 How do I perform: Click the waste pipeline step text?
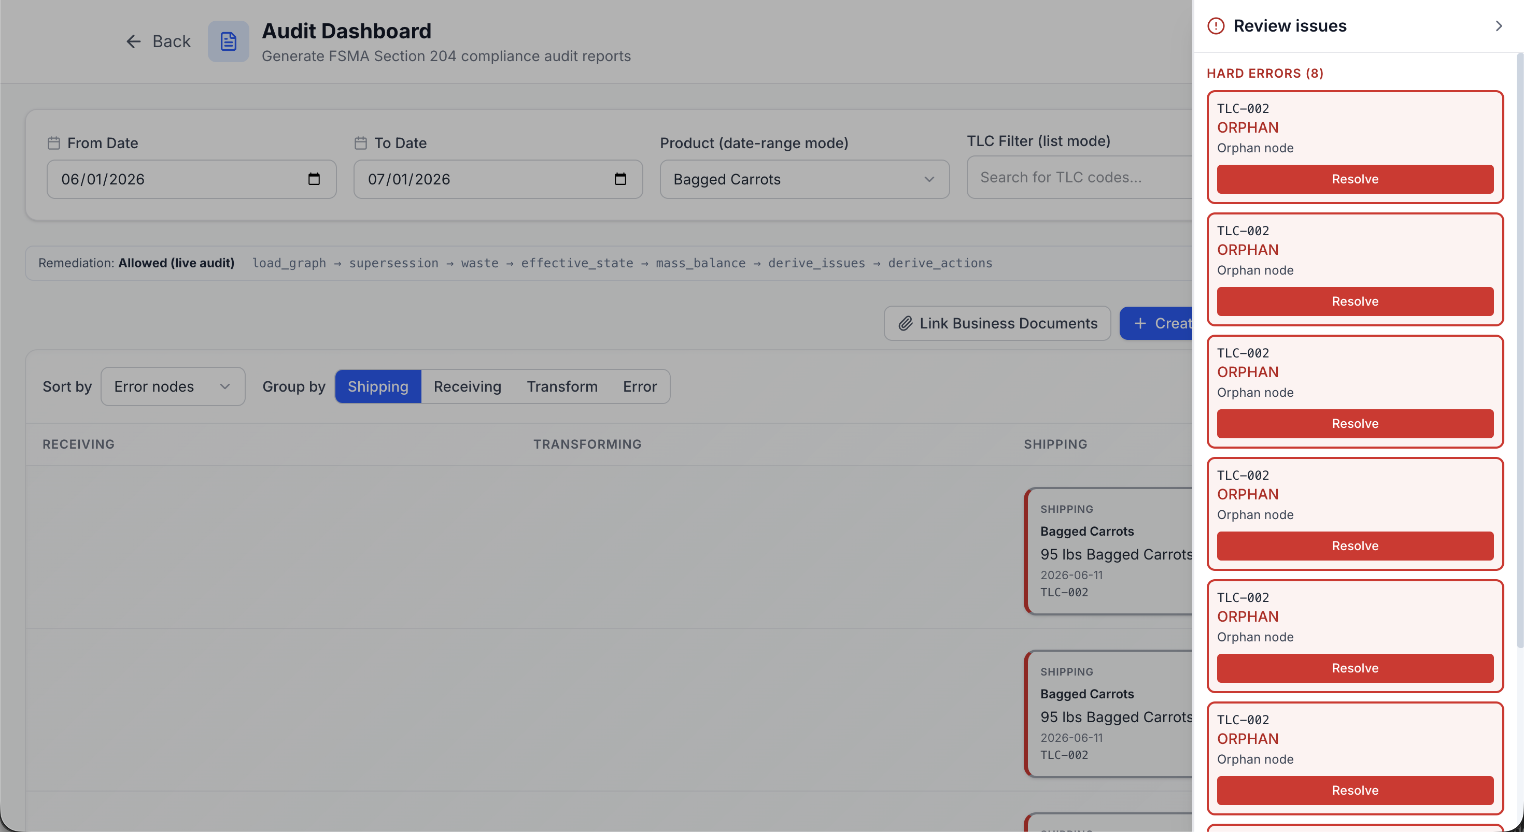pos(480,263)
